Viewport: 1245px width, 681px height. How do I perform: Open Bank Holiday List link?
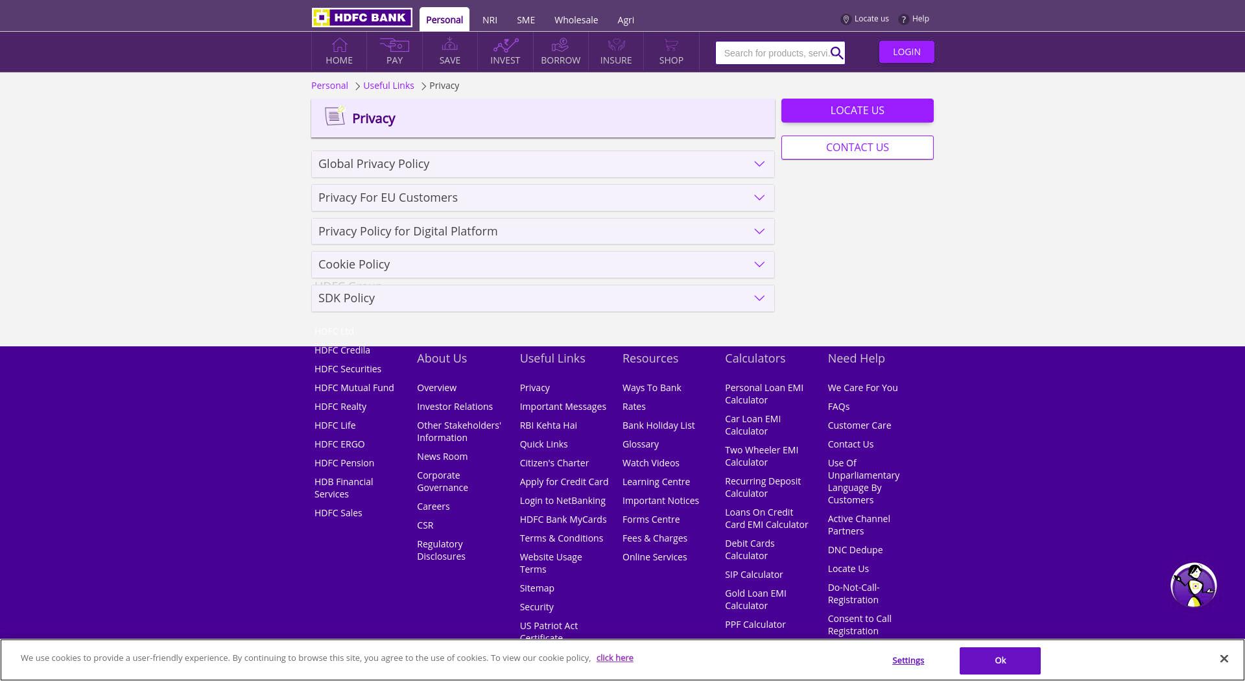(x=658, y=425)
